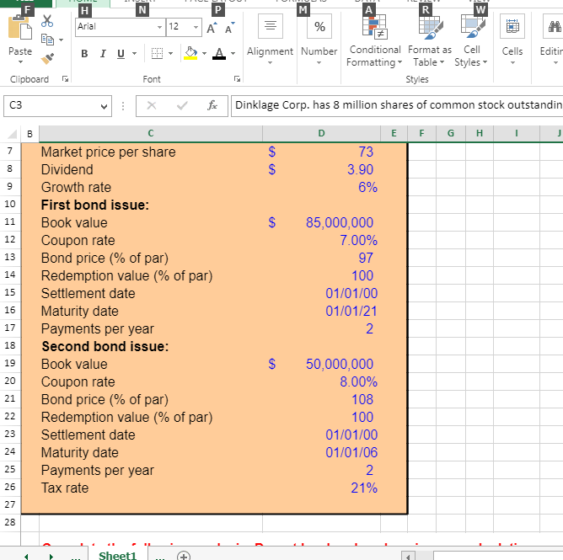Image resolution: width=563 pixels, height=560 pixels.
Task: Click the Paste clipboard icon
Action: 19,28
